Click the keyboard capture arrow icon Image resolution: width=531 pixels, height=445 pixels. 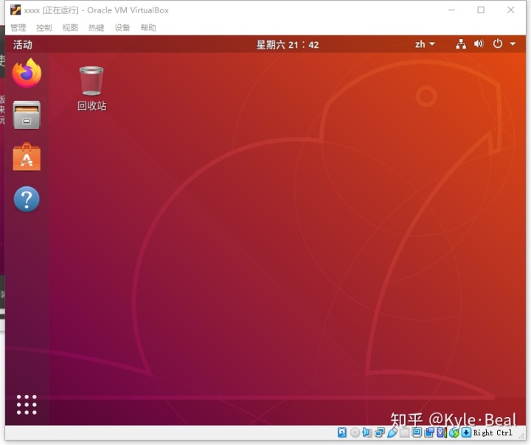pyautogui.click(x=466, y=432)
